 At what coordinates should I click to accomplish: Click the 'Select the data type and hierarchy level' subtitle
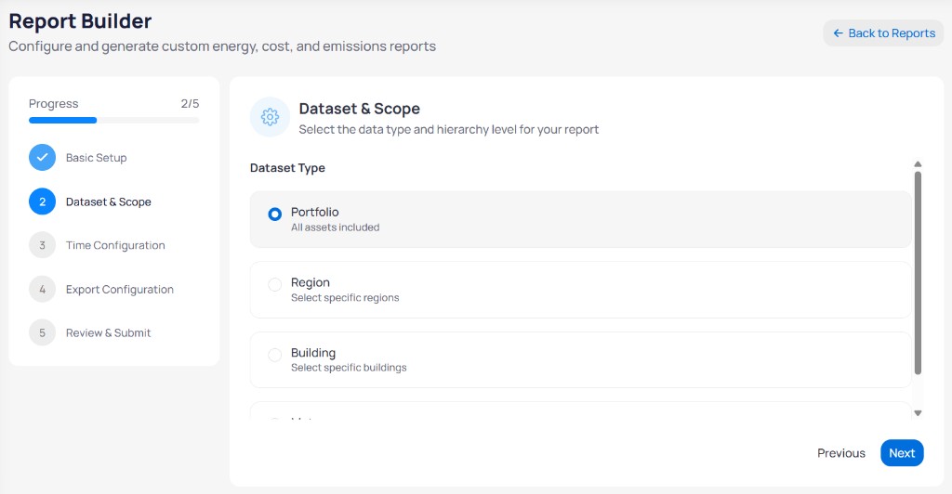pyautogui.click(x=449, y=129)
